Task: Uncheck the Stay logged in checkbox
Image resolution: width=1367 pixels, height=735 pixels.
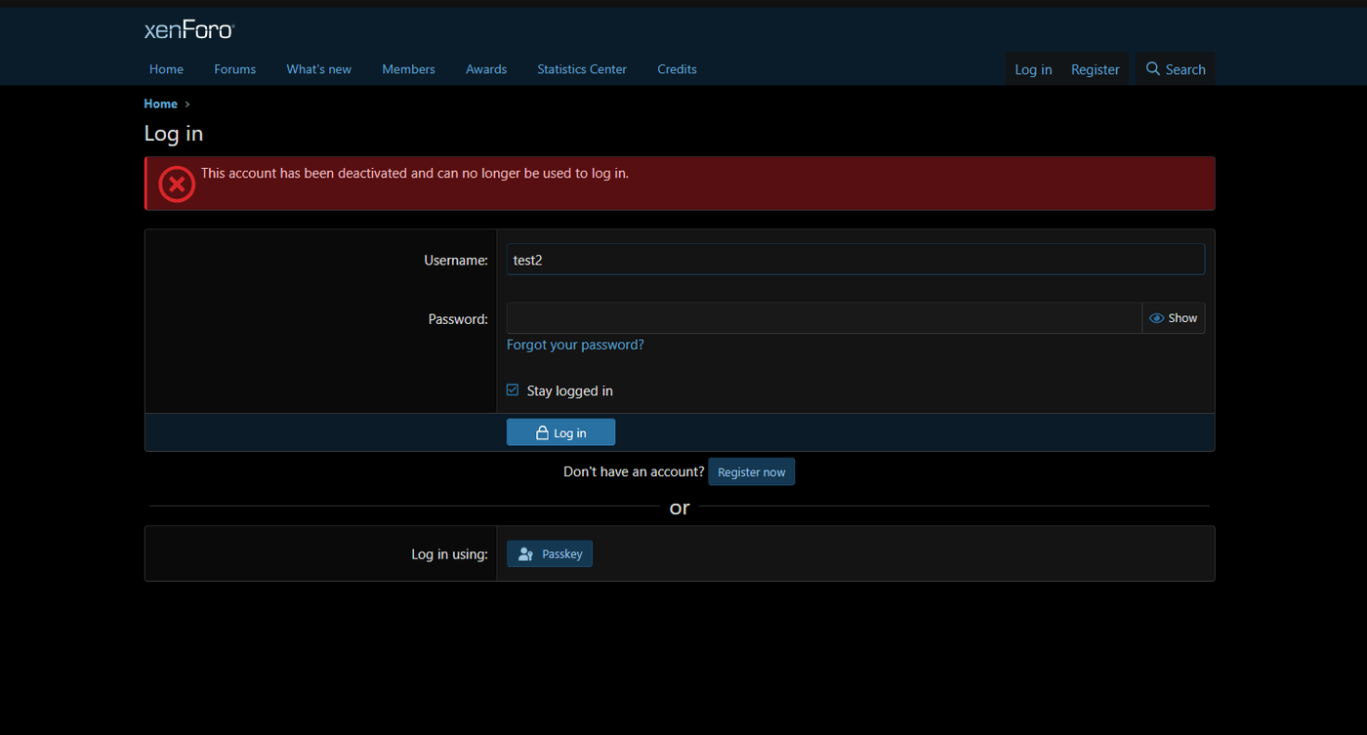Action: point(513,390)
